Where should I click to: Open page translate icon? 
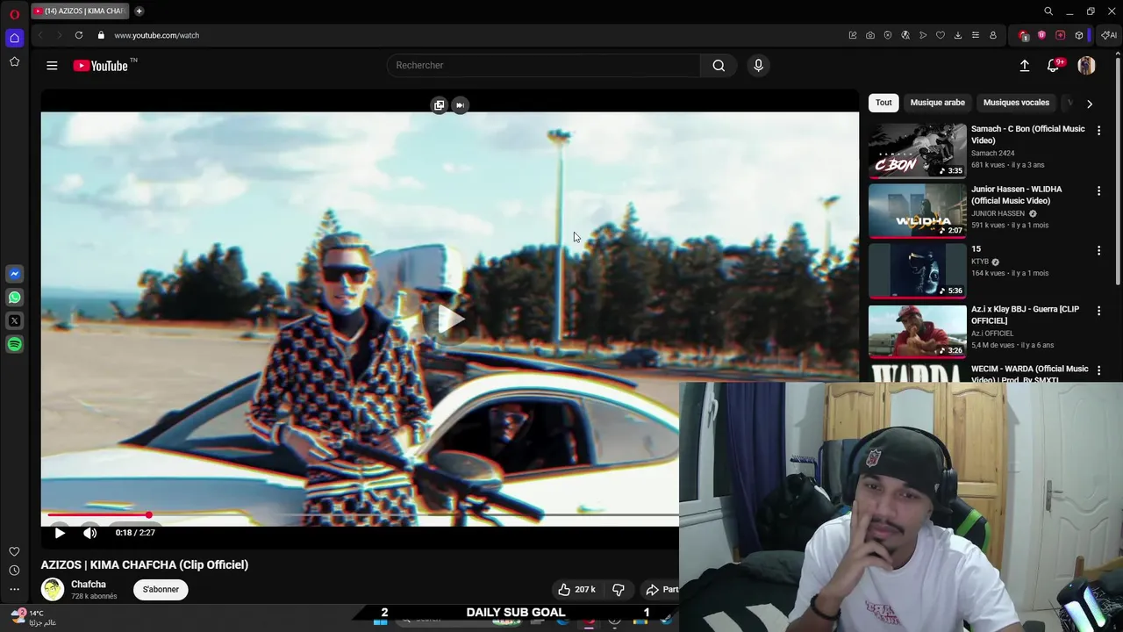click(x=905, y=35)
